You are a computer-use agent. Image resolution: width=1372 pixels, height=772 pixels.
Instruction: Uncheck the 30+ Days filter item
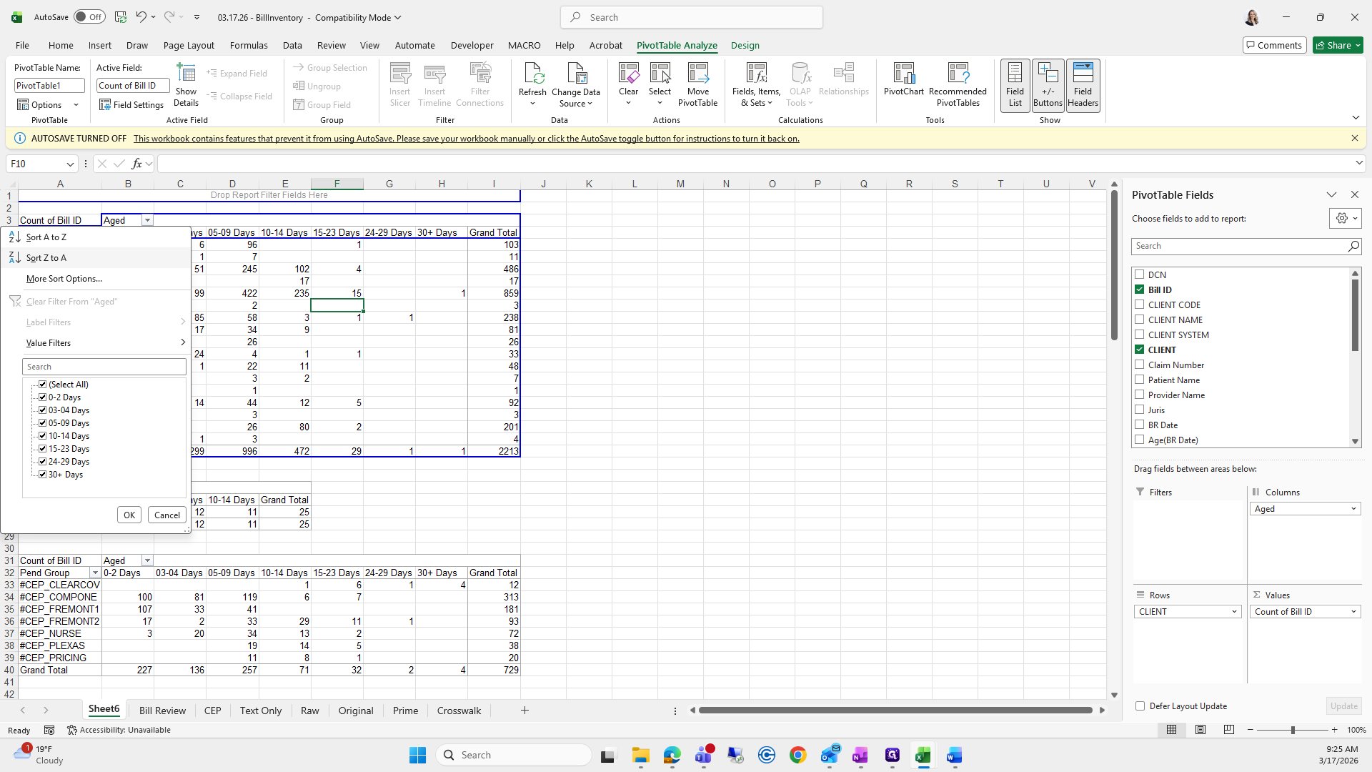(43, 475)
